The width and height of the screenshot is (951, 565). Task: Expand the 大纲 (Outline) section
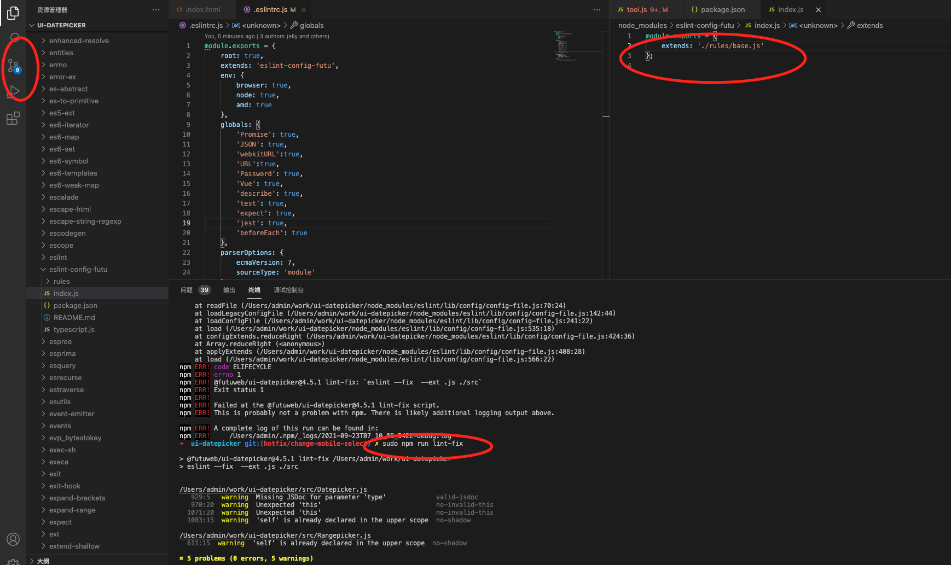(97, 561)
